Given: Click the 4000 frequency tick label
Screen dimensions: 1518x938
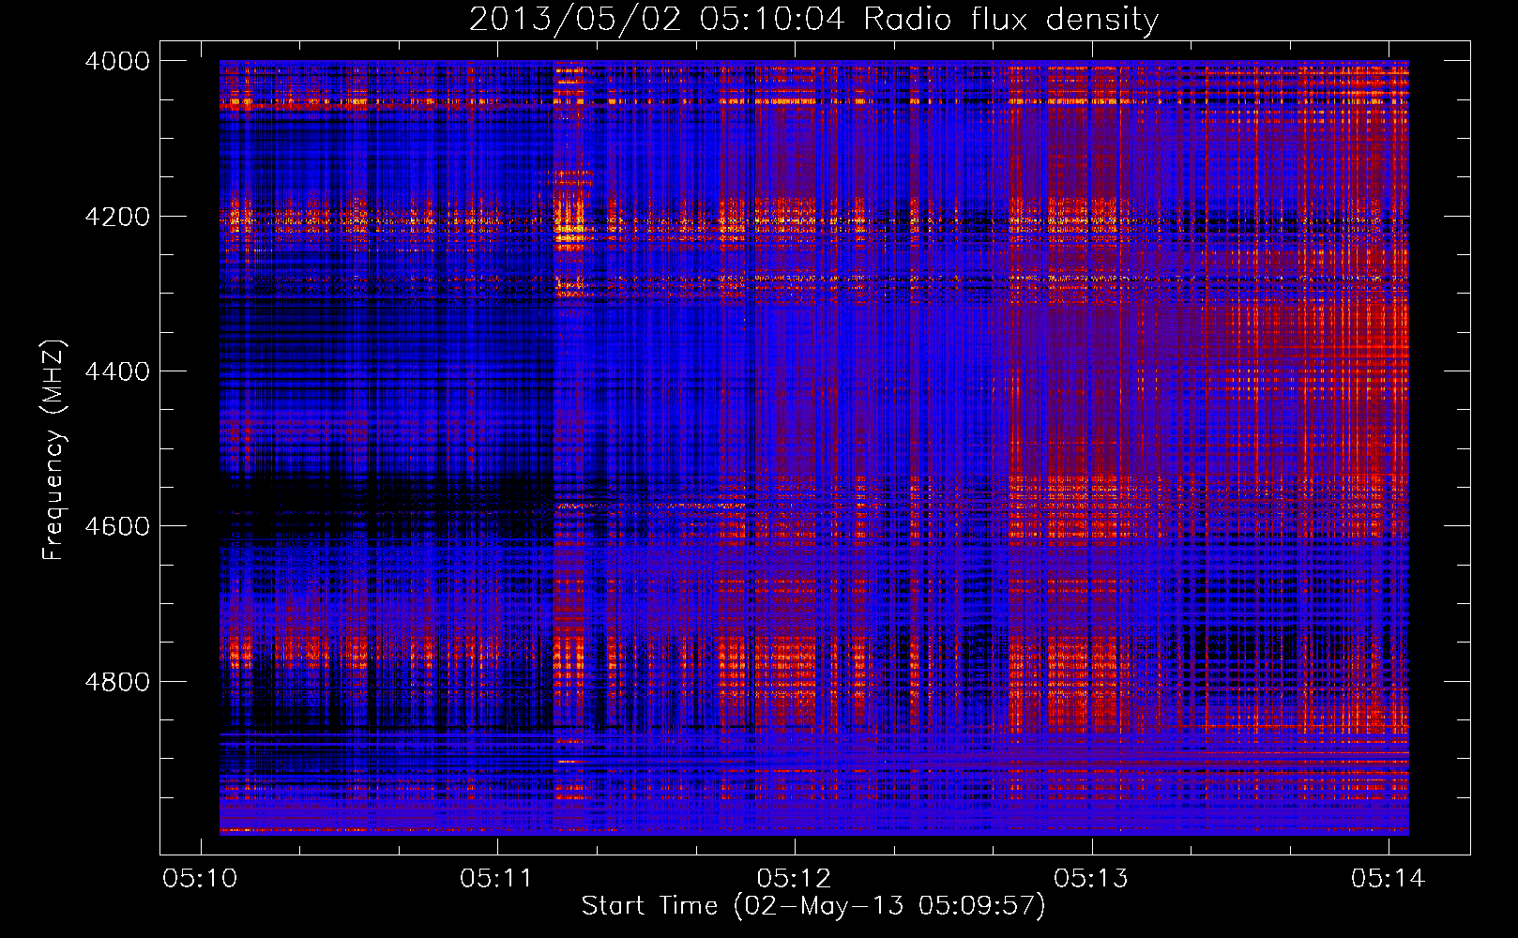Looking at the screenshot, I should (x=117, y=61).
